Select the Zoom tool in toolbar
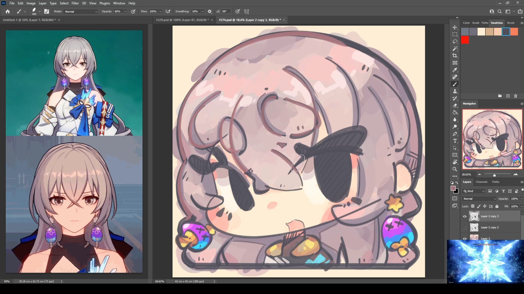 click(455, 169)
